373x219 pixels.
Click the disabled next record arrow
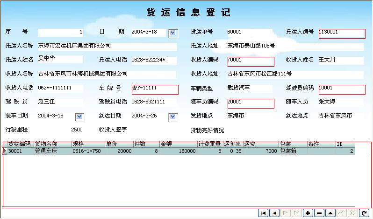point(286,213)
